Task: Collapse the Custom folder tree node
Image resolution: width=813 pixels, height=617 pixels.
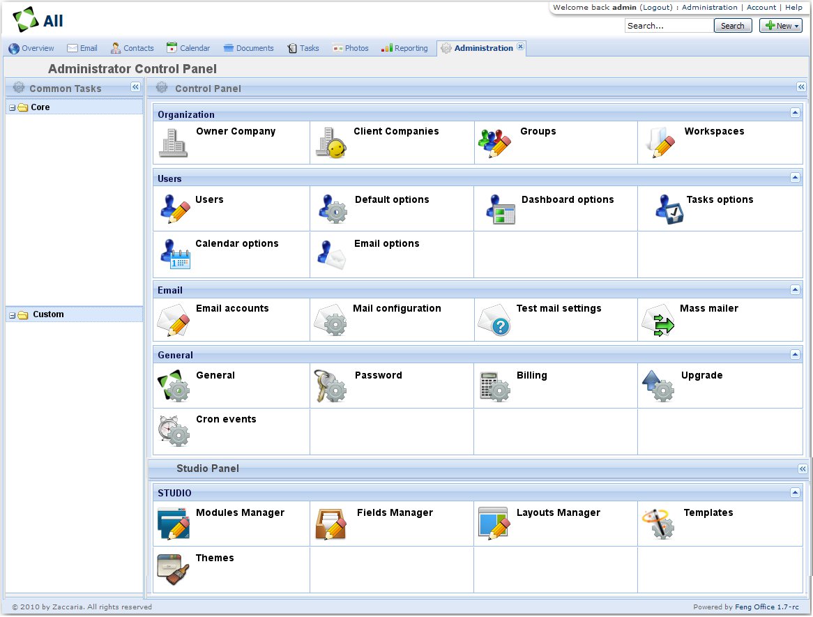Action: (13, 315)
